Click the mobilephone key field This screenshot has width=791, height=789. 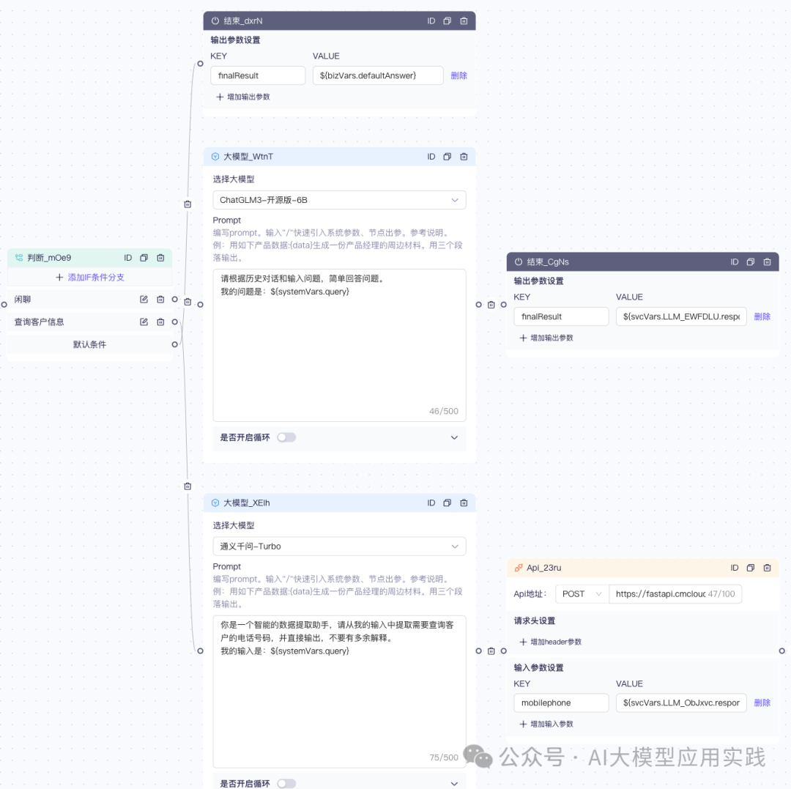[561, 703]
